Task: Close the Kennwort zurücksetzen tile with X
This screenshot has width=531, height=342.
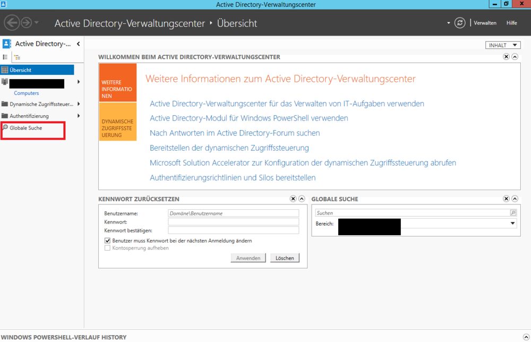Action: (x=293, y=199)
